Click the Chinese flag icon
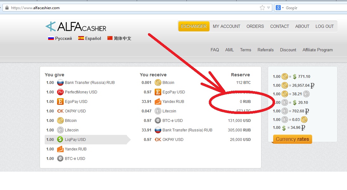Viewport: 347px width, 190px height. tap(110, 38)
